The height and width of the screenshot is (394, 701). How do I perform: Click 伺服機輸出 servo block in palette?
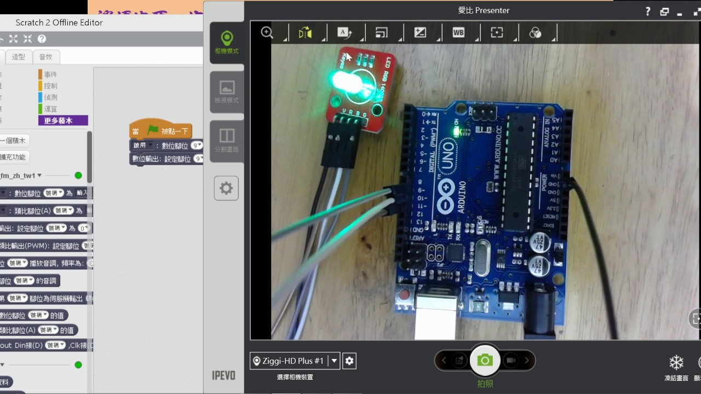pos(47,299)
